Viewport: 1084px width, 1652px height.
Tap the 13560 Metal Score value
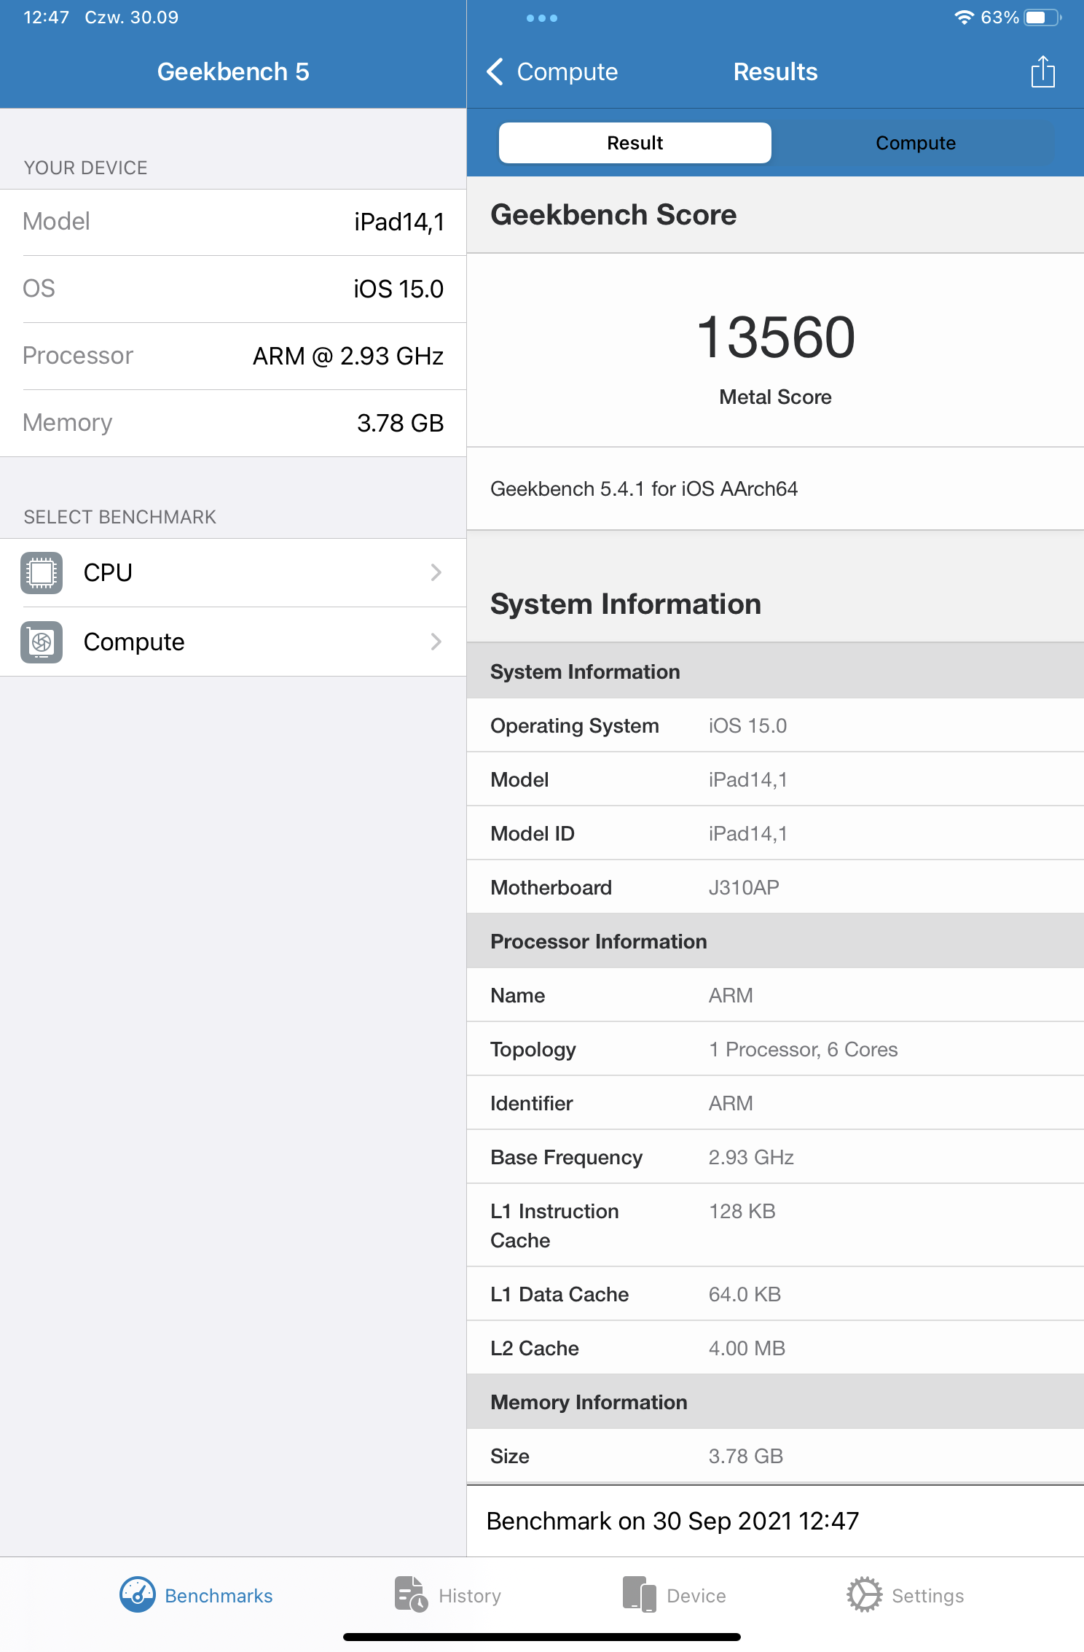[775, 338]
